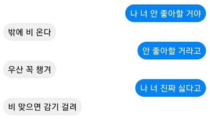This screenshot has width=210, height=120.
Task: Click the word '거라고' in blue bubble
Action: tap(190, 51)
